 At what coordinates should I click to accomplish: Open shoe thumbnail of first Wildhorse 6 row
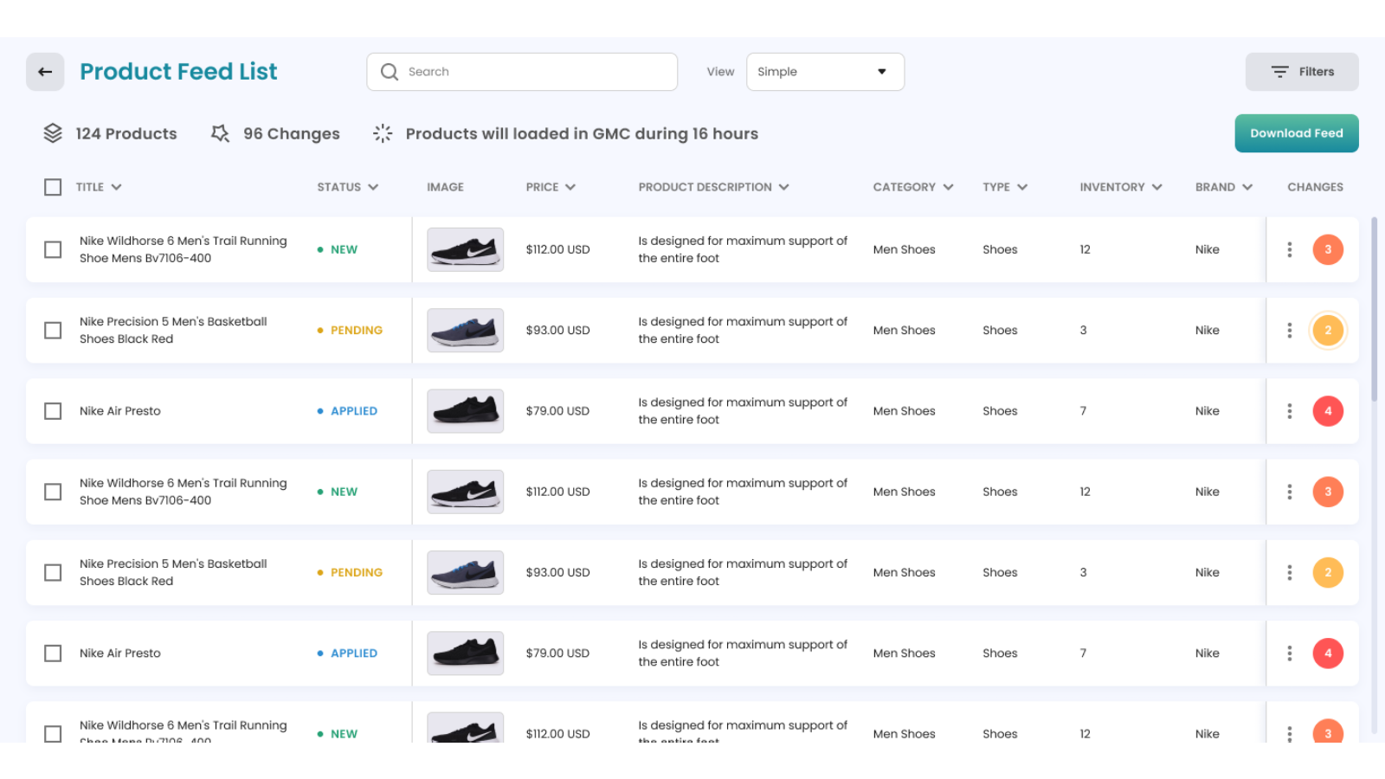(466, 249)
